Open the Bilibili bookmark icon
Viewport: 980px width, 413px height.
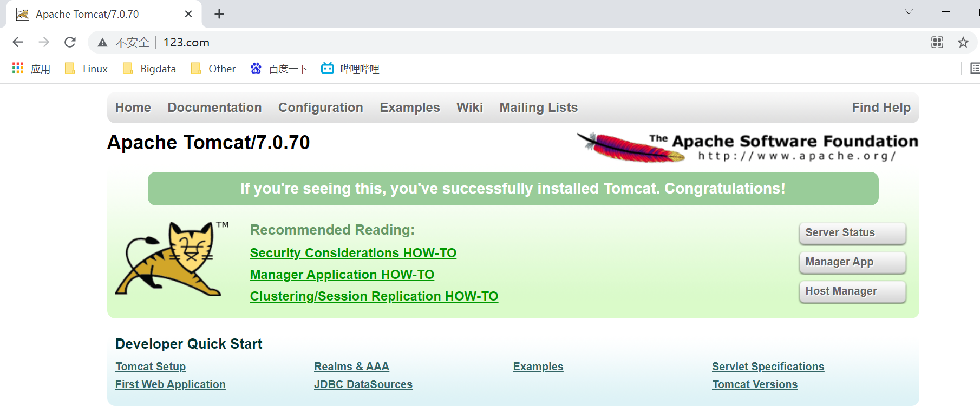click(x=328, y=68)
